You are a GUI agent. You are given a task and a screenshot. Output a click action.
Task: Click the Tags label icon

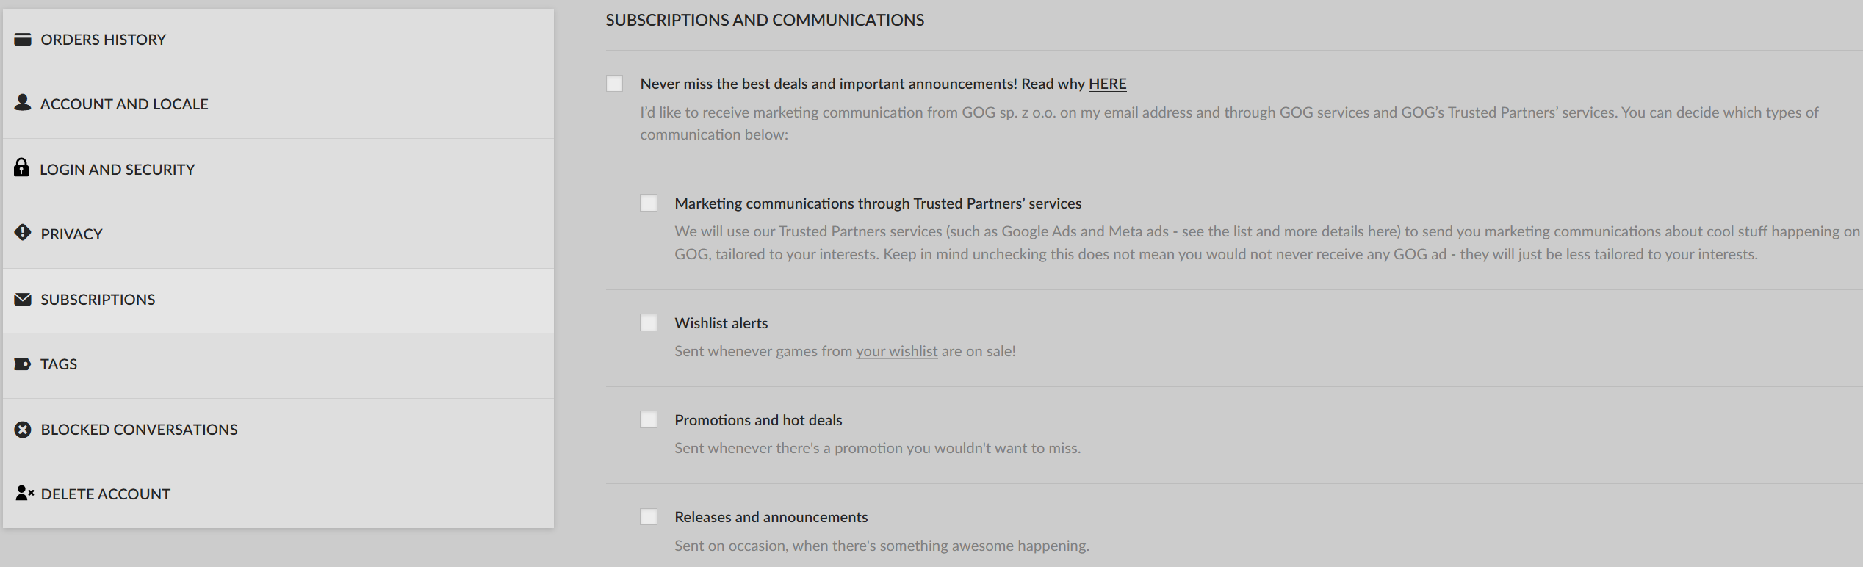(x=23, y=364)
